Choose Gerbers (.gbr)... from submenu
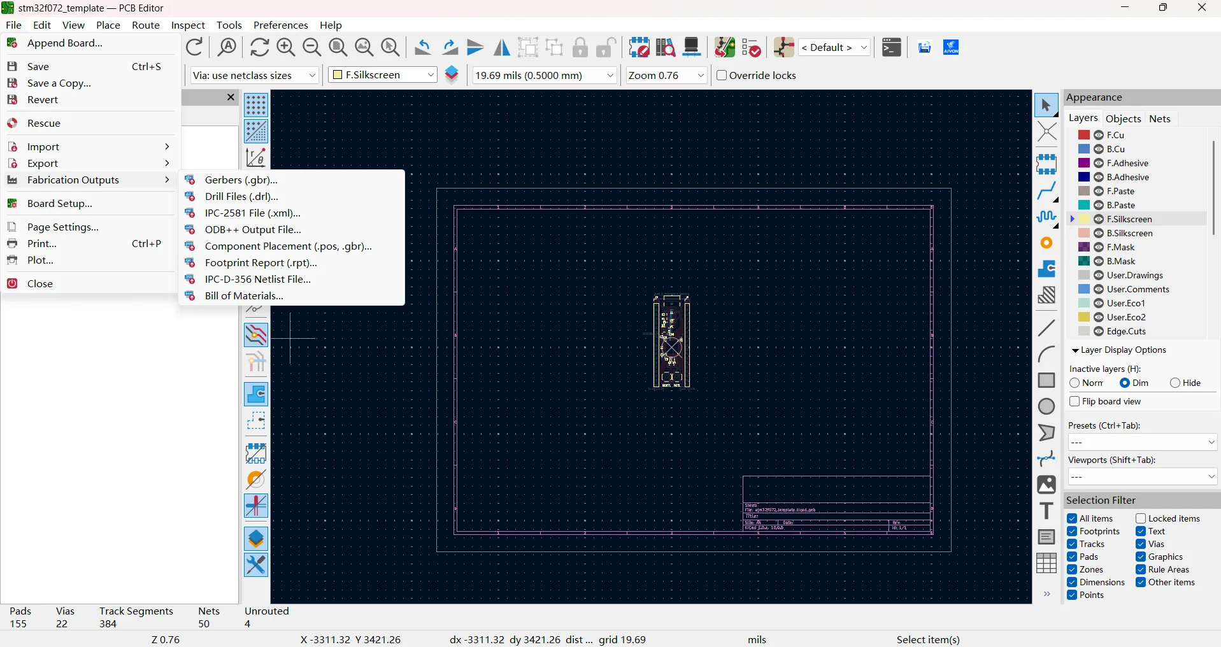The height and width of the screenshot is (647, 1221). click(x=292, y=180)
